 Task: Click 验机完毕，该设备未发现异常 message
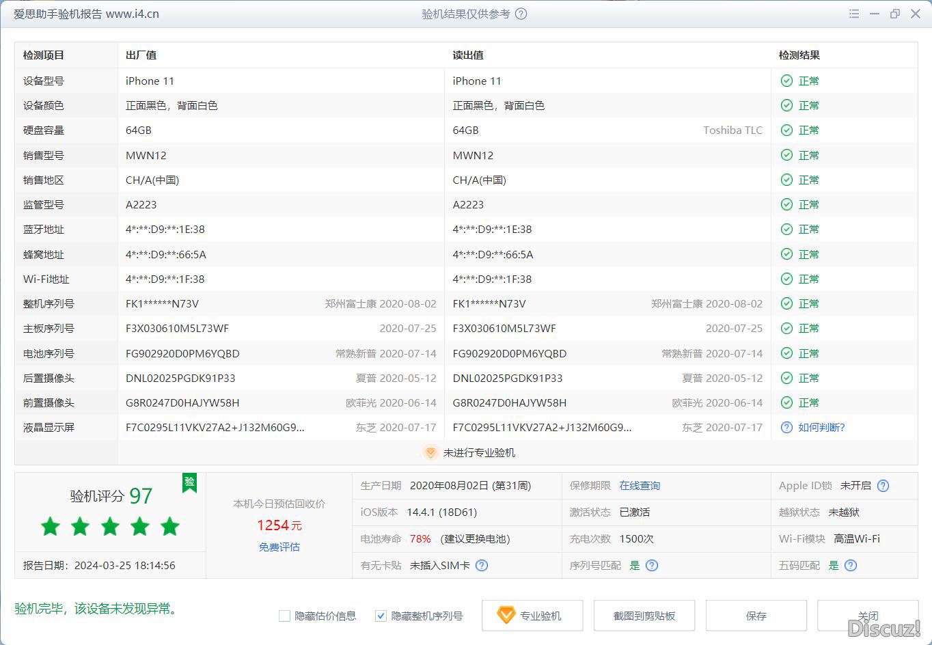(x=98, y=608)
